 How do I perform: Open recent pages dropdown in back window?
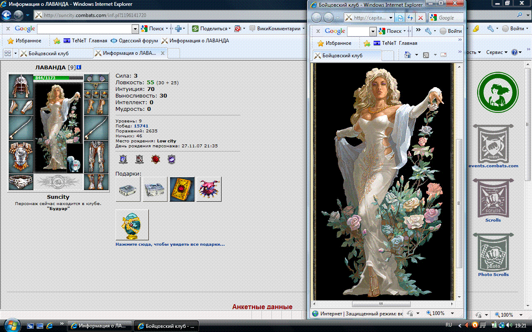click(x=27, y=15)
